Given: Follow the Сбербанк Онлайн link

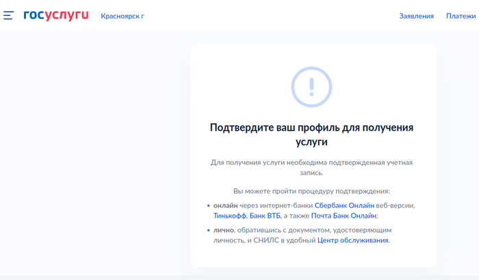Looking at the screenshot, I should 344,205.
